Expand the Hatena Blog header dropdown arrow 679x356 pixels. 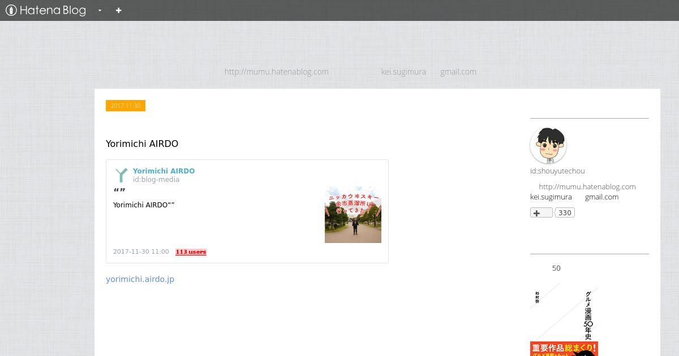click(100, 10)
